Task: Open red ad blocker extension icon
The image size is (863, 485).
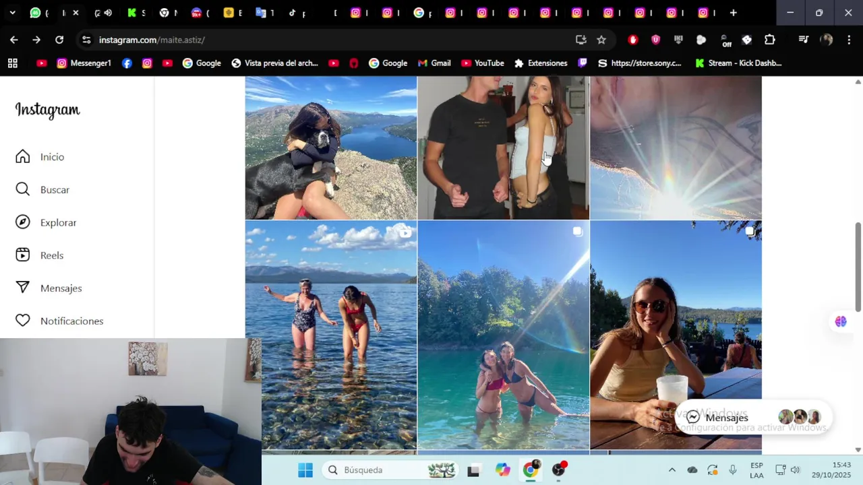Action: pos(632,40)
